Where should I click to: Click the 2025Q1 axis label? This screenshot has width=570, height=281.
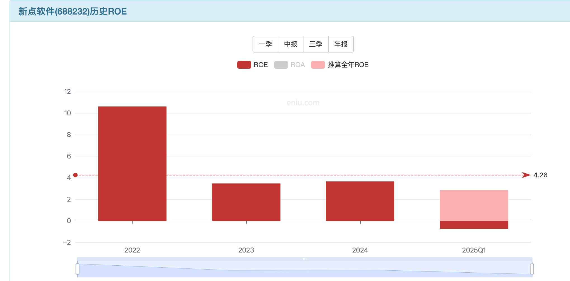474,250
